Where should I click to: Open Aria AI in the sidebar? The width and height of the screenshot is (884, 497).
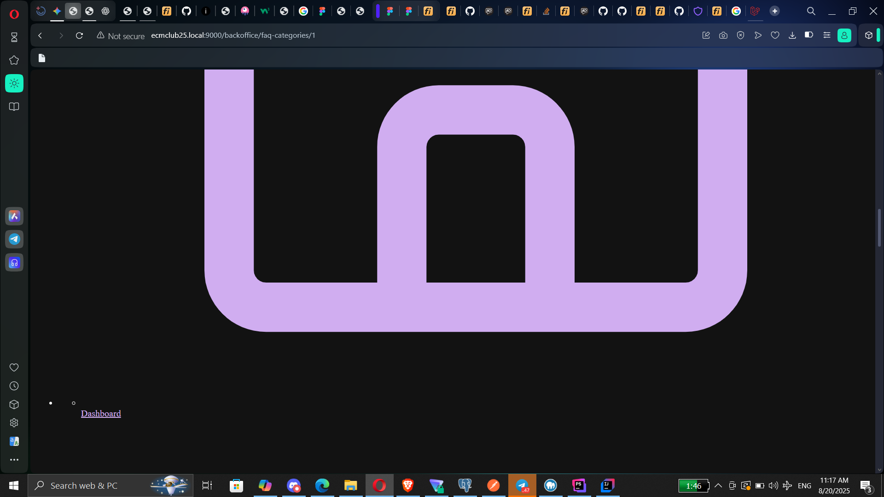14,216
